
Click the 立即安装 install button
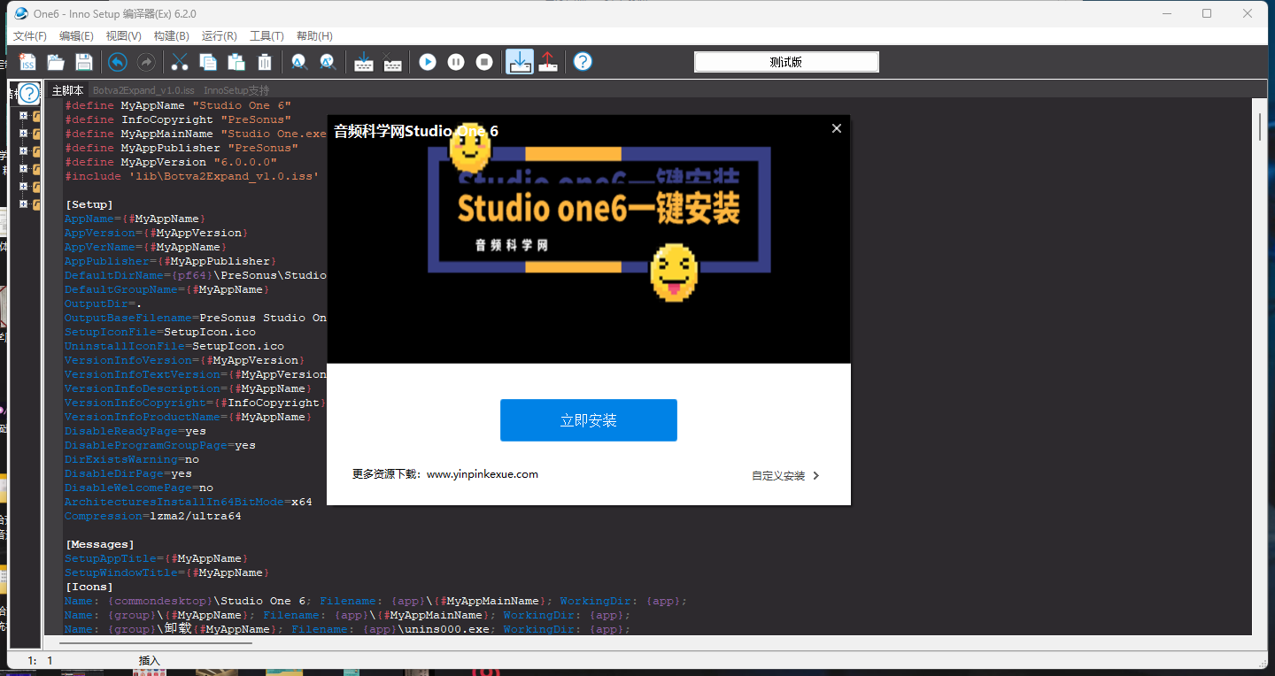click(x=589, y=420)
